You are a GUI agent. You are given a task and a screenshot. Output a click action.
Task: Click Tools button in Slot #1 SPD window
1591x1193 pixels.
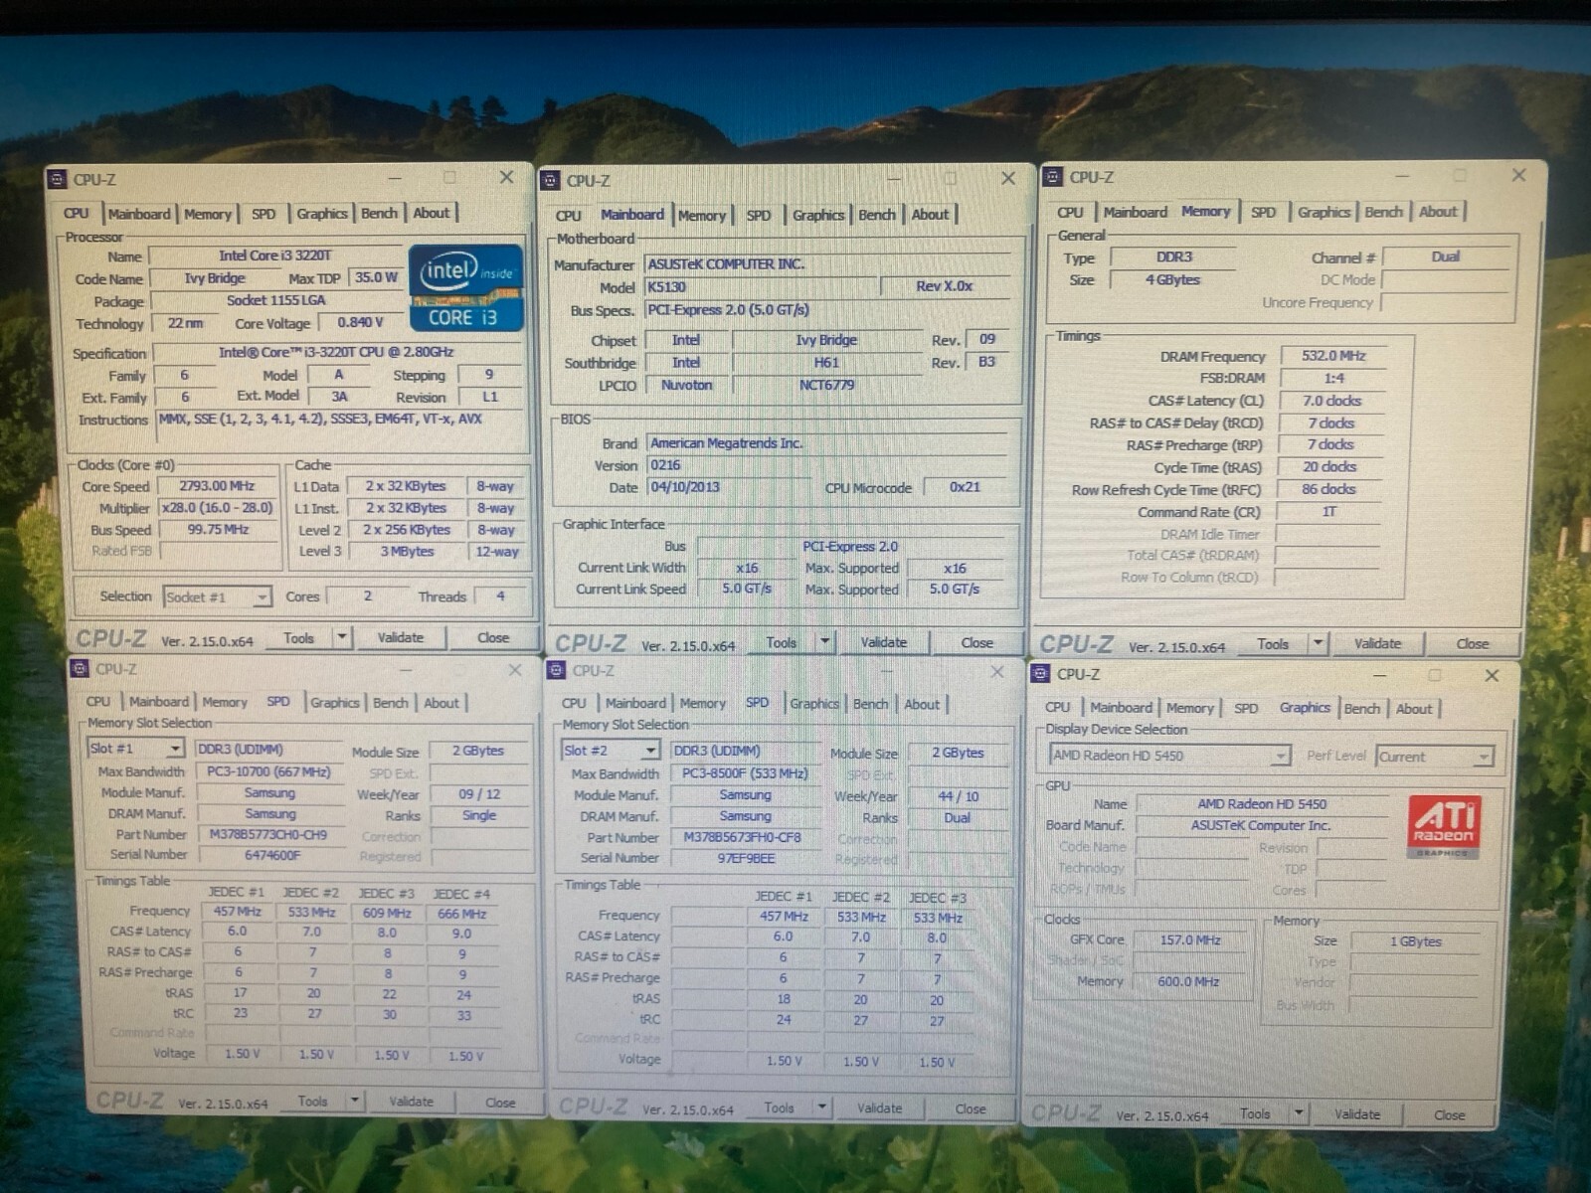pos(312,1101)
